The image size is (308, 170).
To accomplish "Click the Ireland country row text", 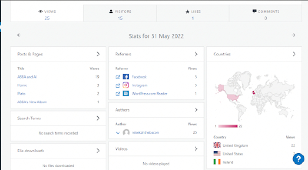I will (x=228, y=162).
